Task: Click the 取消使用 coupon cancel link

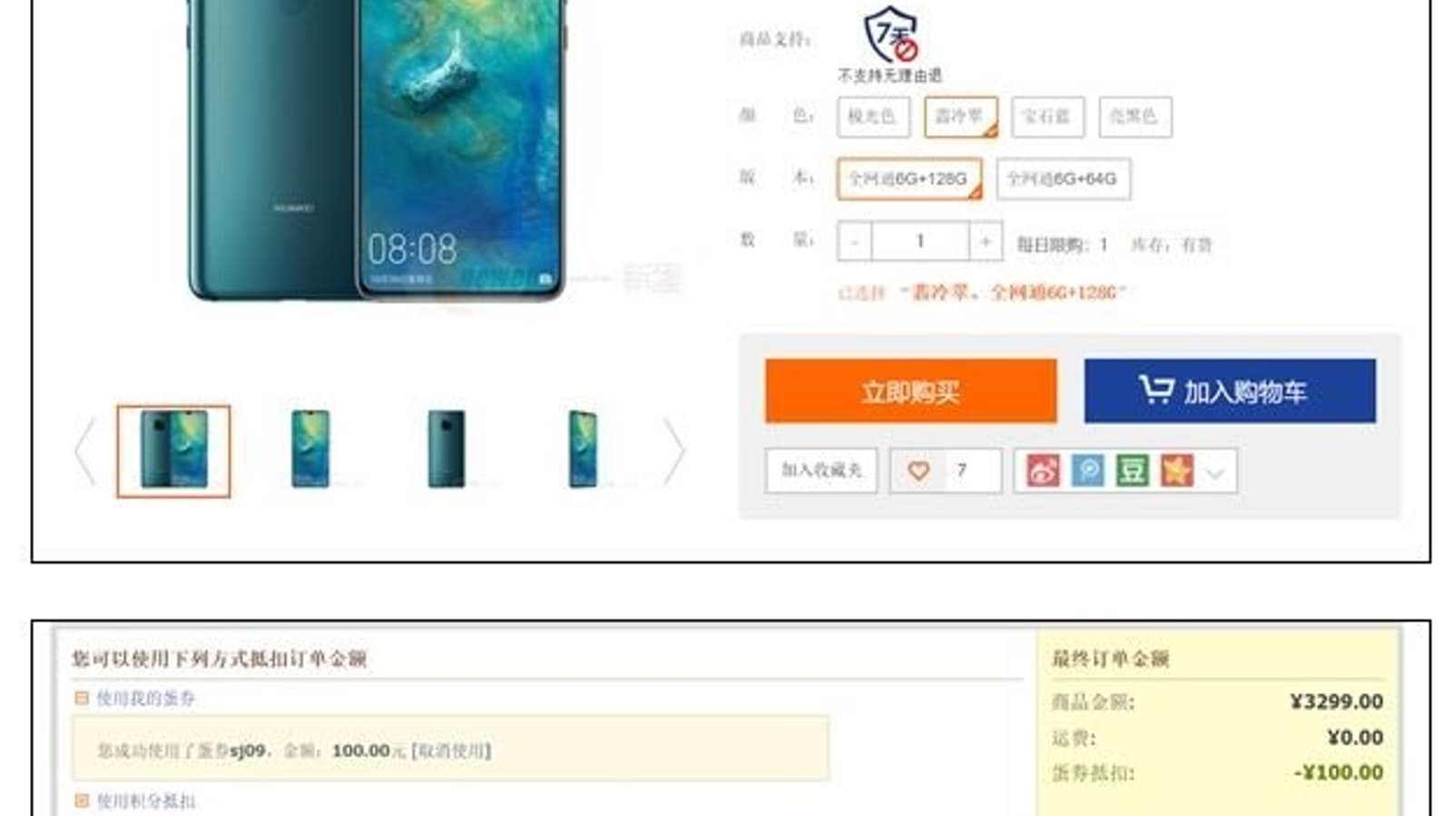Action: [451, 751]
